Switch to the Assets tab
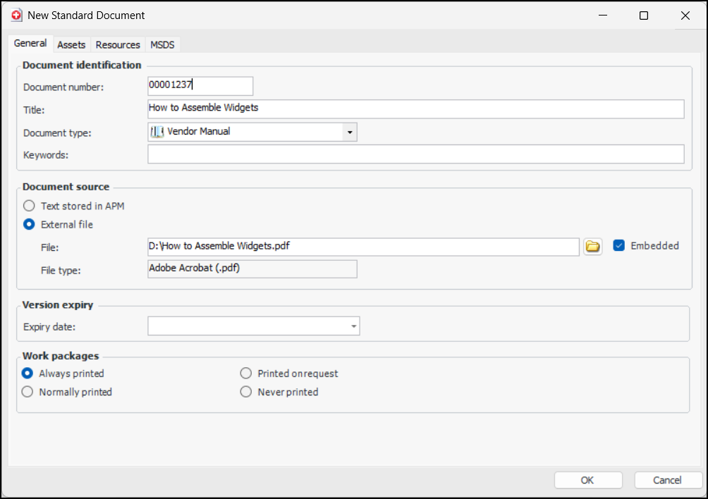Image resolution: width=708 pixels, height=499 pixels. coord(71,44)
